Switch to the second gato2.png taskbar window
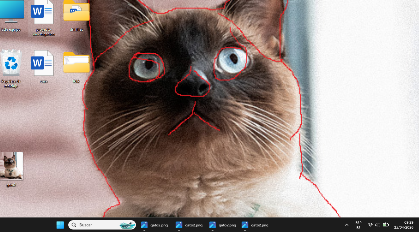Image resolution: width=419 pixels, height=232 pixels. [189, 225]
